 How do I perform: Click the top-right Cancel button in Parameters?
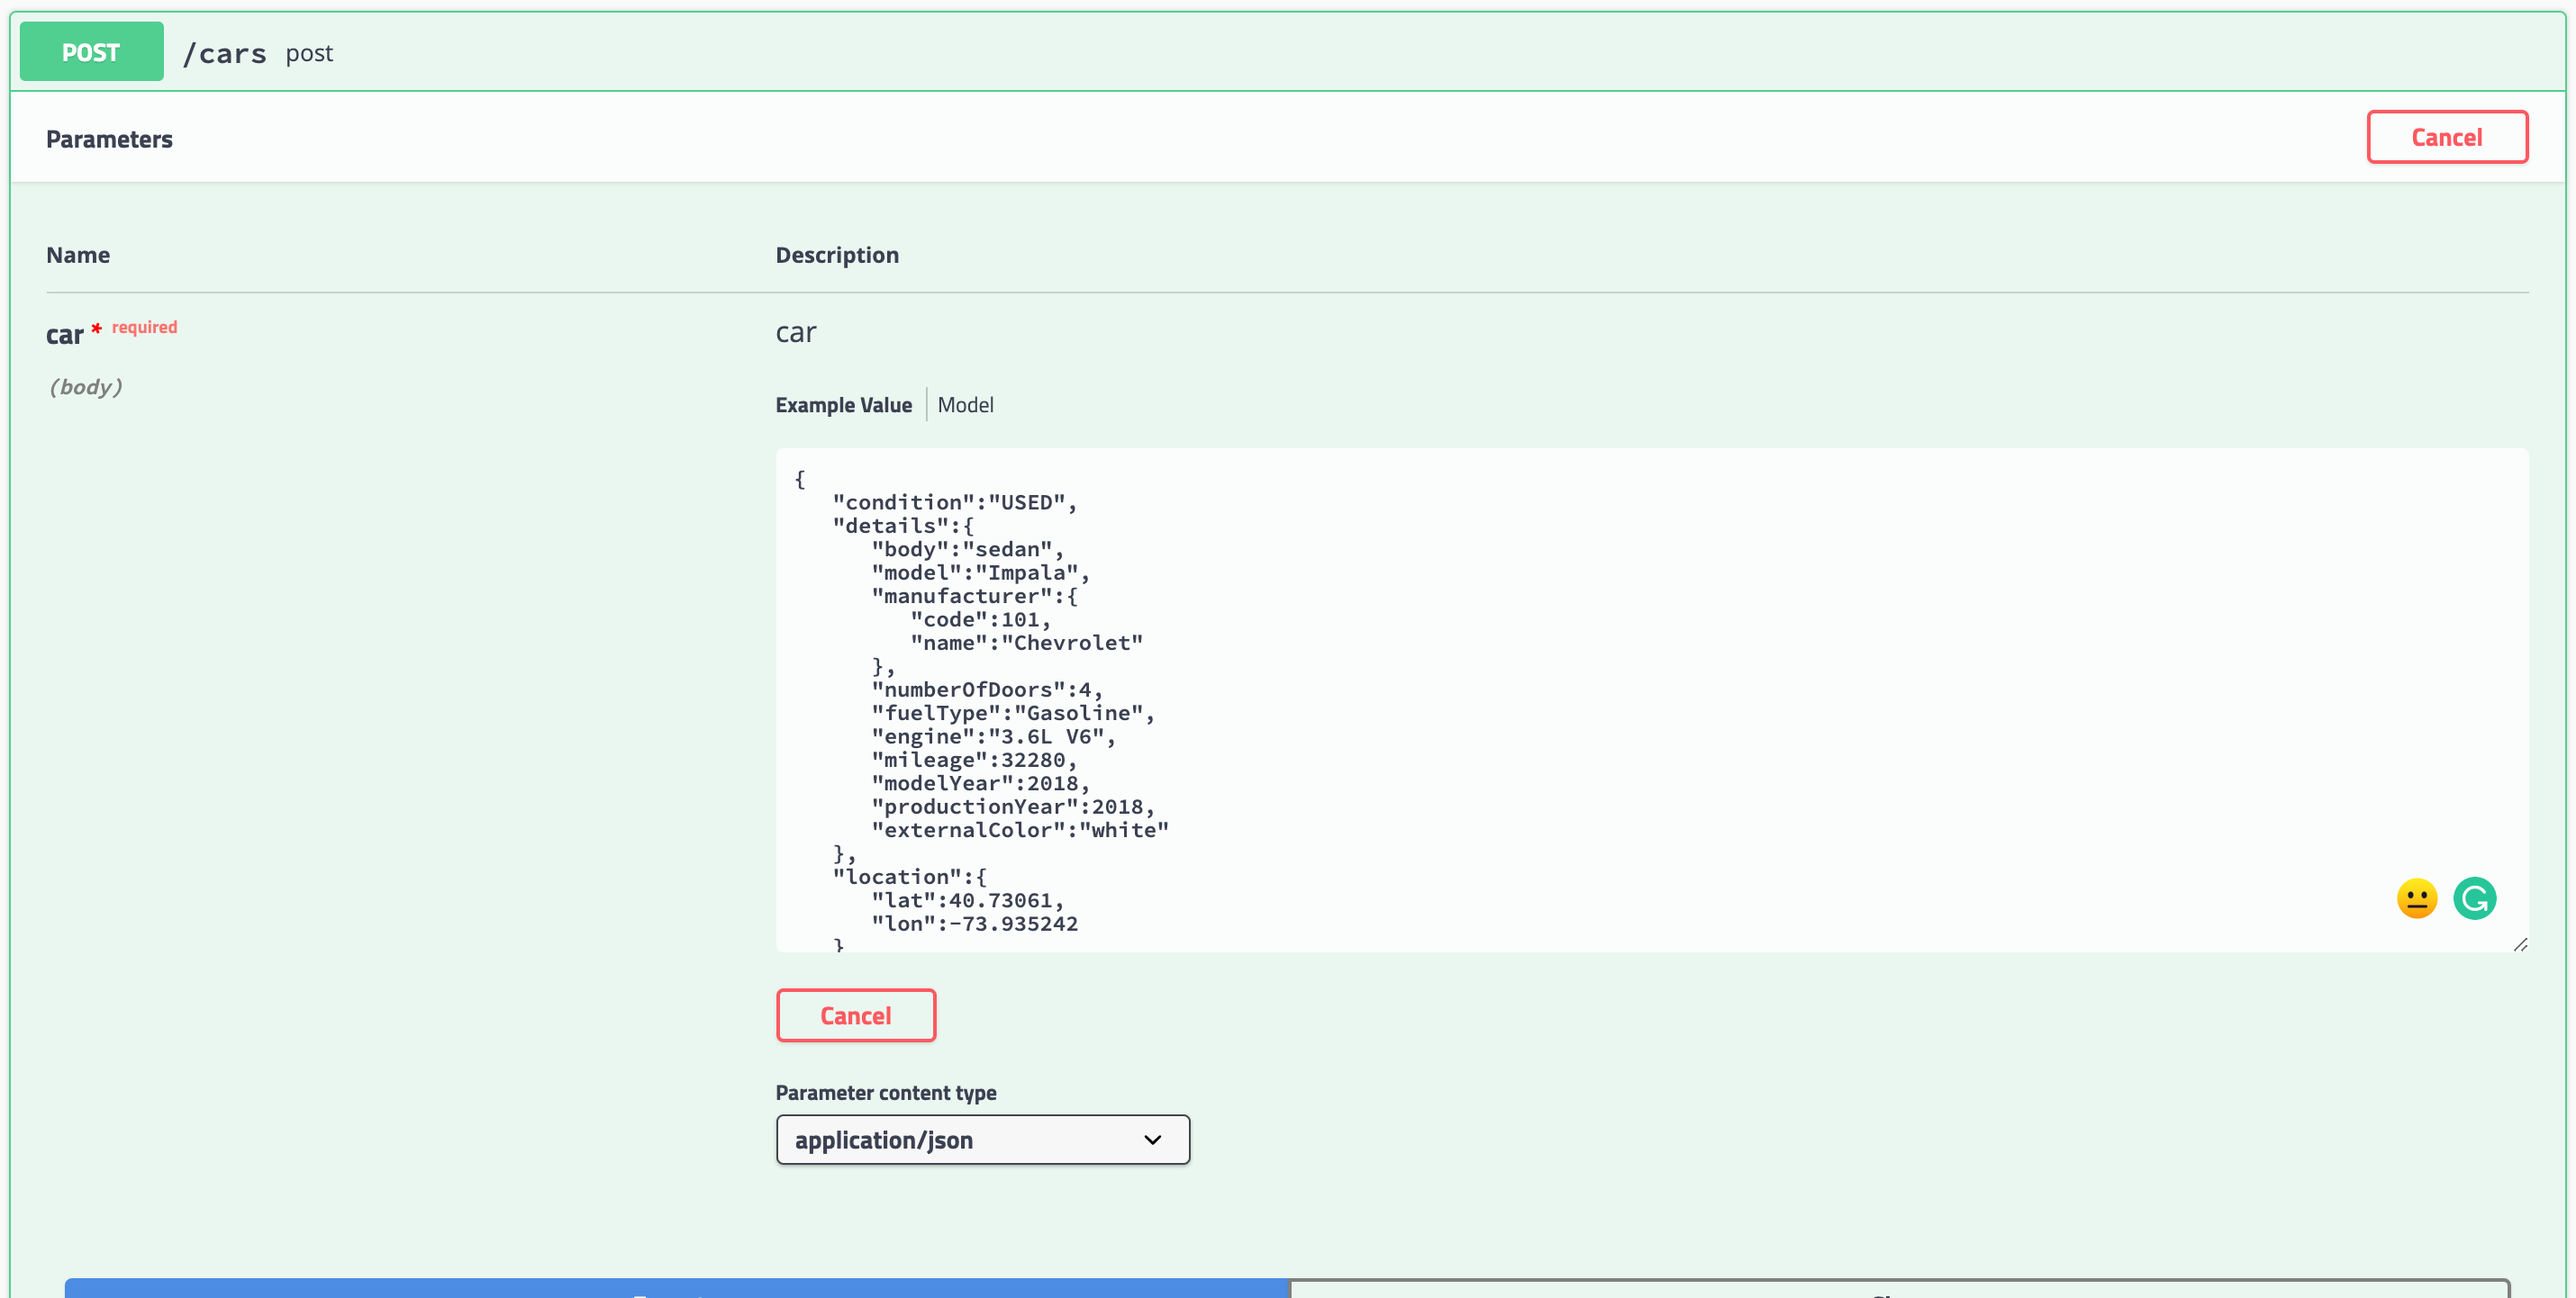pyautogui.click(x=2447, y=137)
